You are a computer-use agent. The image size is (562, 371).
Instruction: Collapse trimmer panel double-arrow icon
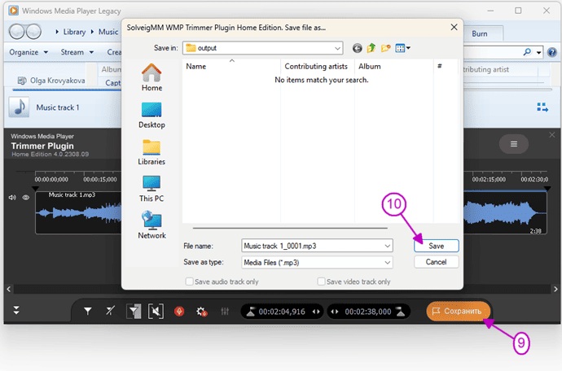click(16, 310)
